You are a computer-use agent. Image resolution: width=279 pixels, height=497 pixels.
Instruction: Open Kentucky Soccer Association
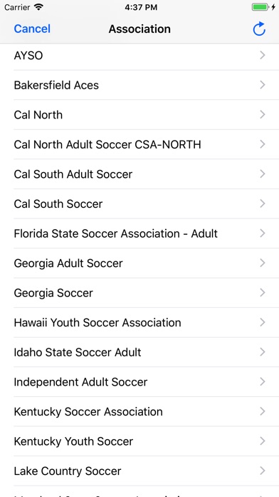click(x=139, y=411)
